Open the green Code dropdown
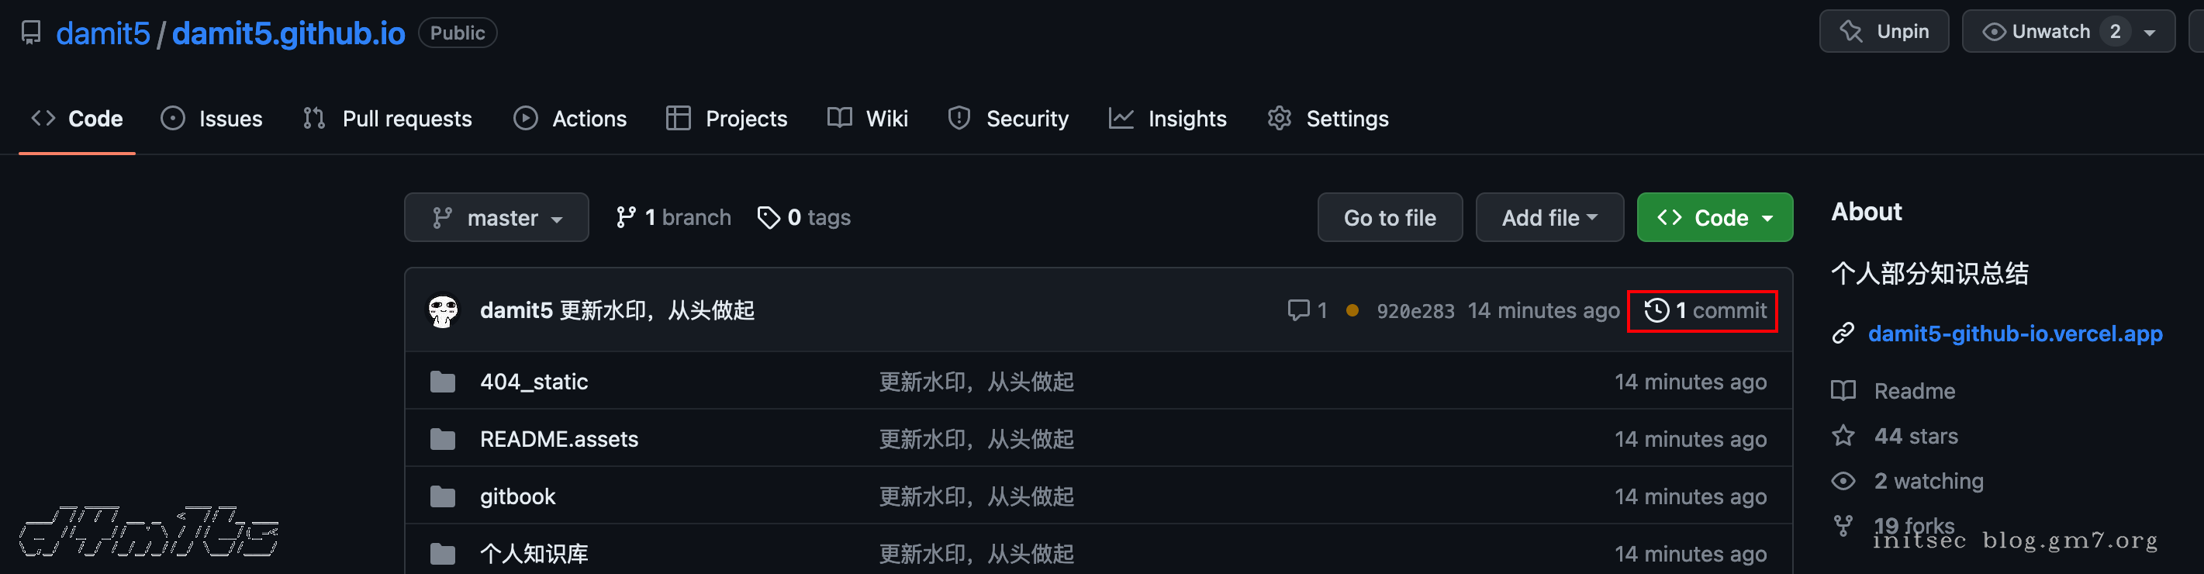The width and height of the screenshot is (2204, 574). pyautogui.click(x=1714, y=217)
